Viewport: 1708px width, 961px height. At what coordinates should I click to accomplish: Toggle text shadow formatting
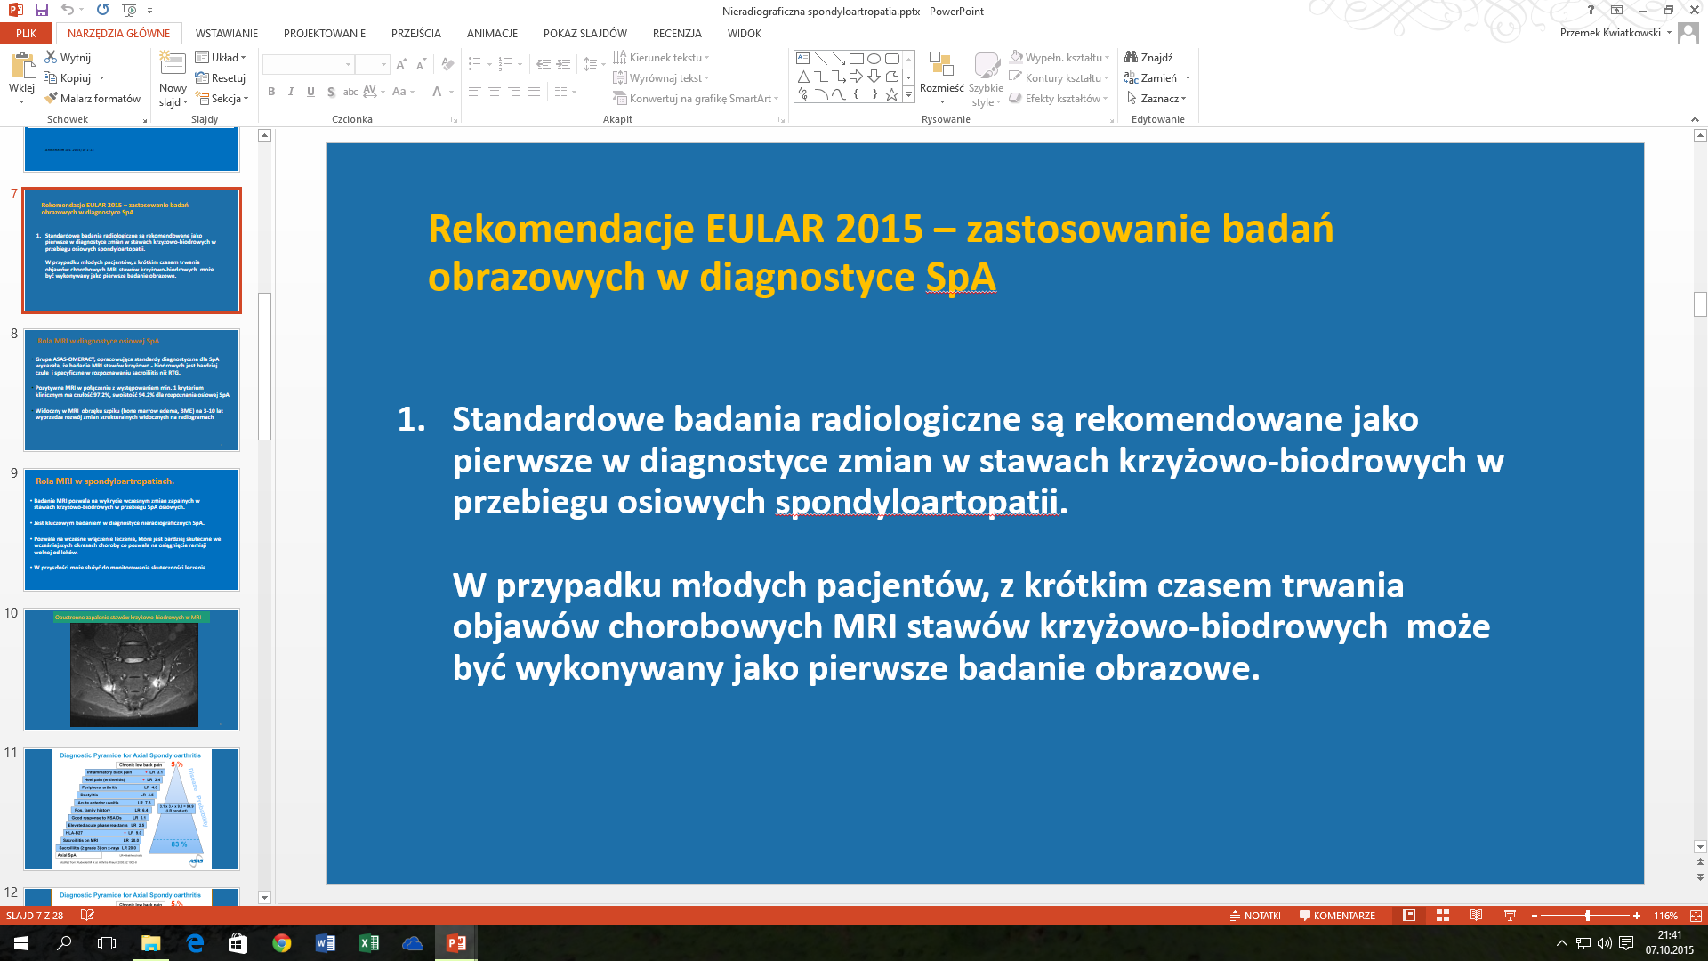coord(331,92)
